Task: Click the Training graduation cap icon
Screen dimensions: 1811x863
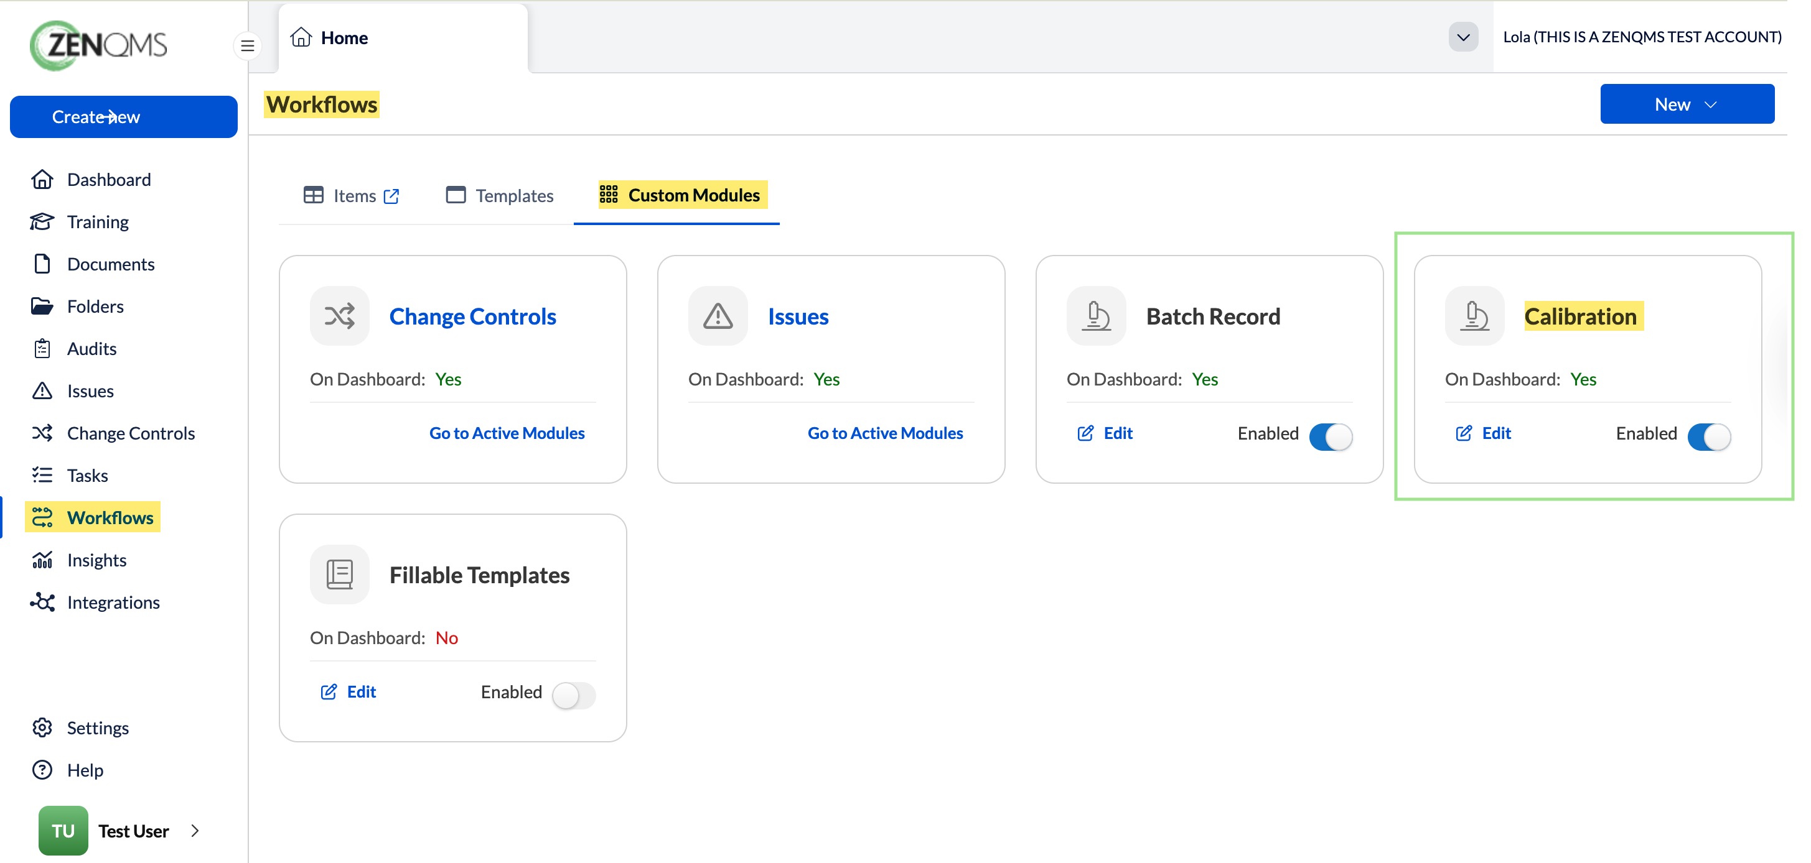Action: 42,221
